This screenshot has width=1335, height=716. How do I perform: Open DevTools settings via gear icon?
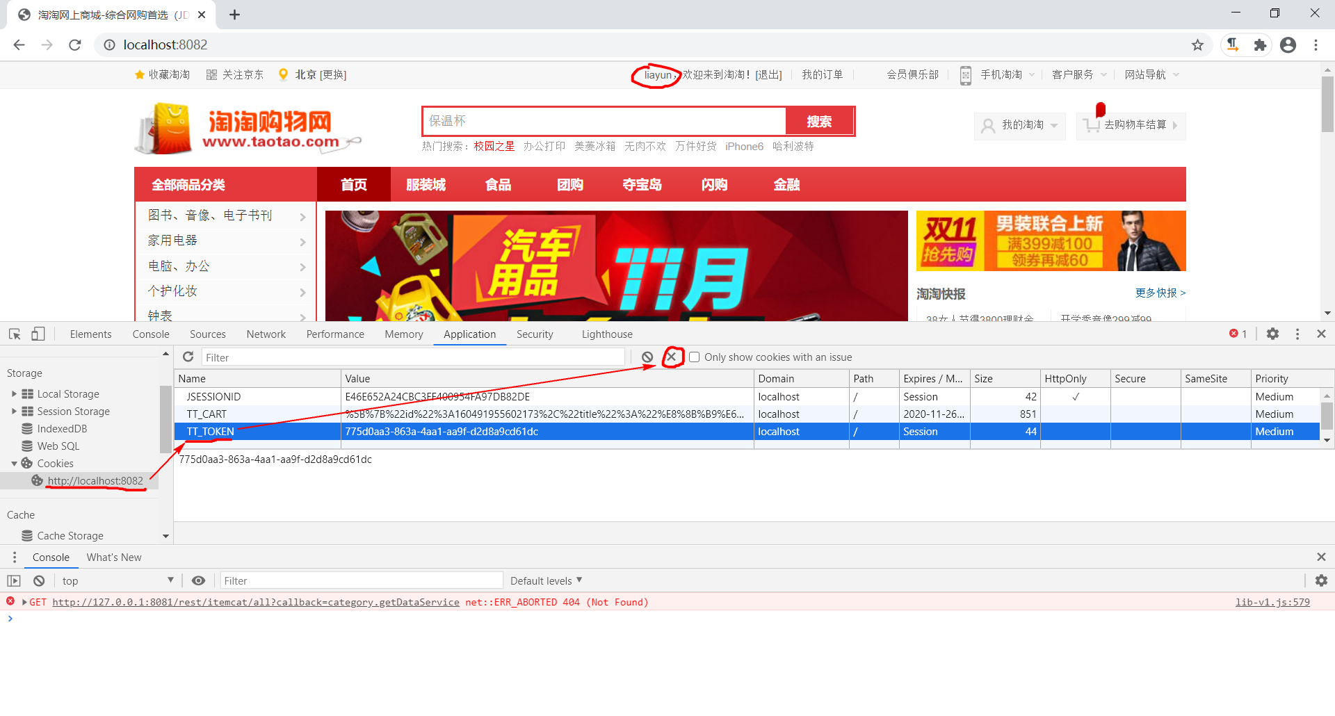(x=1272, y=334)
